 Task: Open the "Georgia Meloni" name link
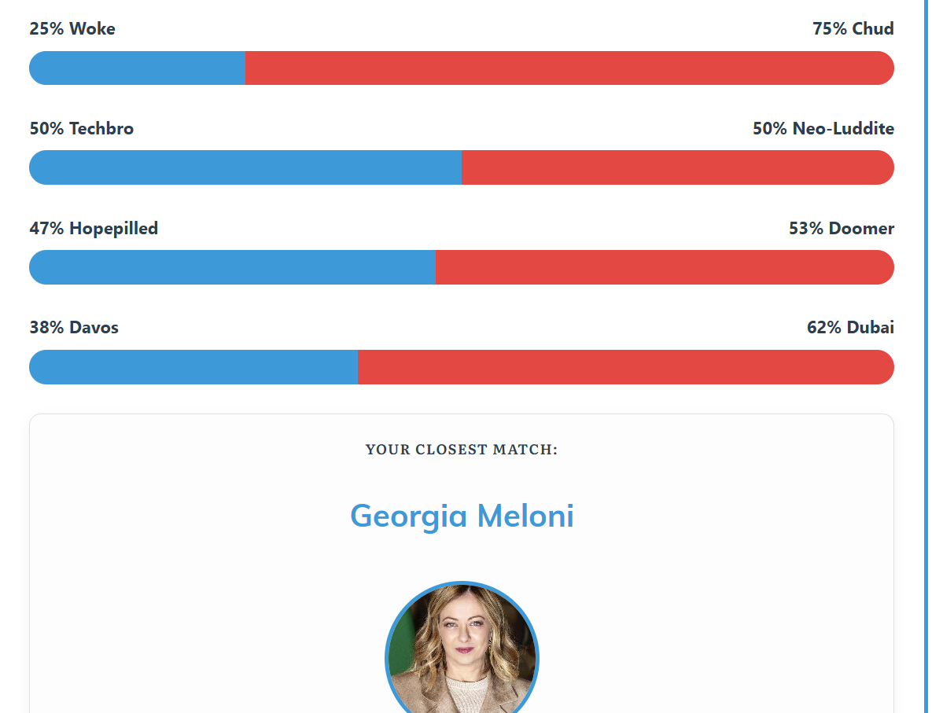tap(462, 516)
